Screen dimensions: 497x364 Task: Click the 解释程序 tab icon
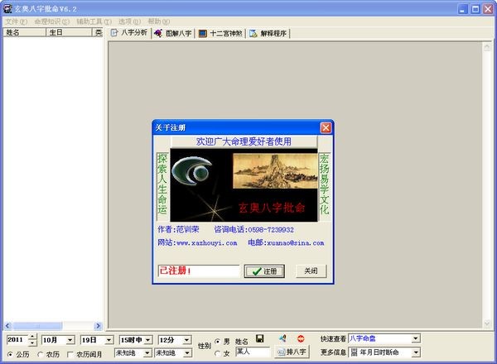[253, 33]
